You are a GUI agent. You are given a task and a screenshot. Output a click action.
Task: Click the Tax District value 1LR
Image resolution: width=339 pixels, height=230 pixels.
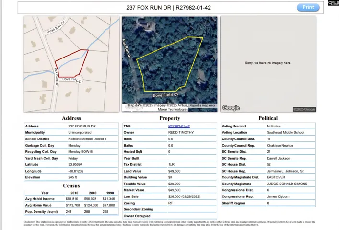coord(171,164)
